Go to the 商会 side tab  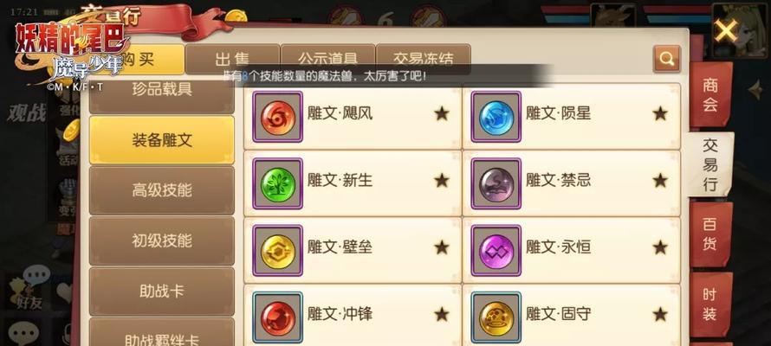[x=710, y=95]
